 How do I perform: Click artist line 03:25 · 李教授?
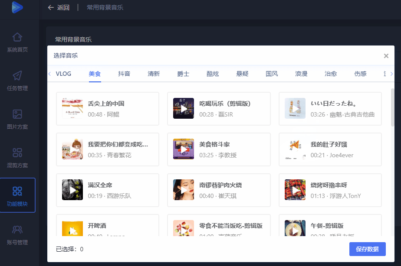218,155
